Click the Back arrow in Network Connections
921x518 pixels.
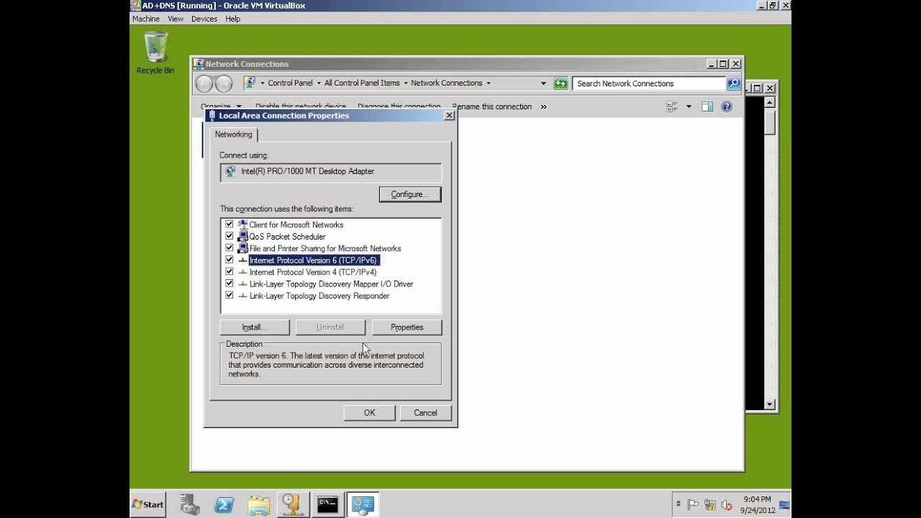coord(204,83)
